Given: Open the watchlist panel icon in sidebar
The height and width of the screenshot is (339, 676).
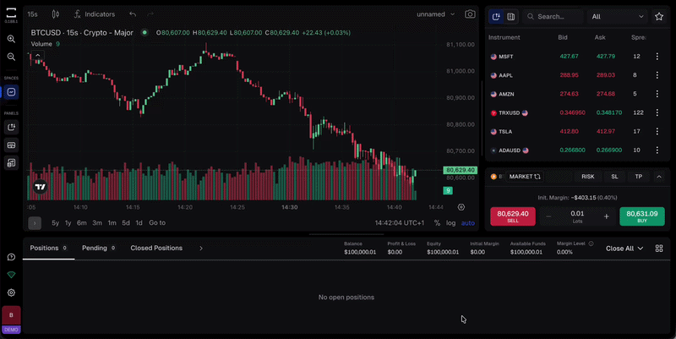Looking at the screenshot, I should tap(11, 128).
